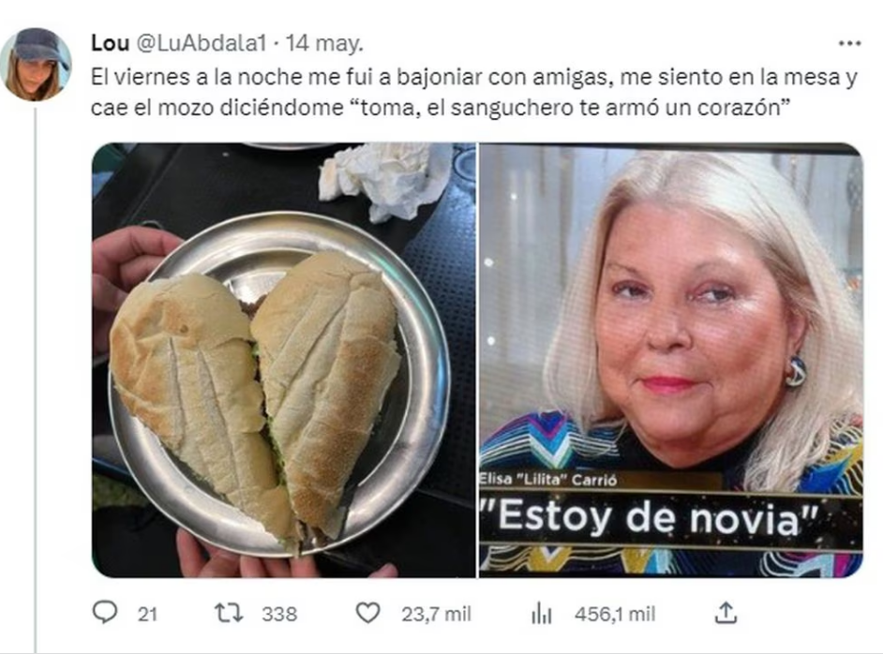Click the 14 may. timestamp
Viewport: 883px width, 654px height.
(x=324, y=43)
